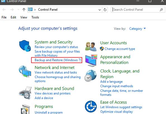The width and height of the screenshot is (166, 114).
Task: Open System and Security category
Action: 54,42
